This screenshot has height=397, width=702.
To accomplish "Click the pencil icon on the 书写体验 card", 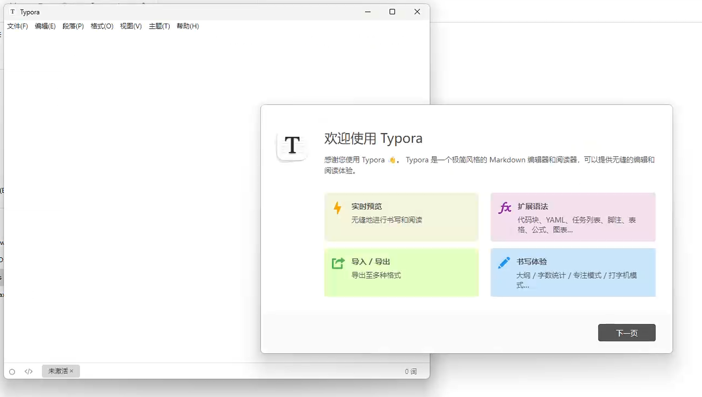I will click(505, 262).
